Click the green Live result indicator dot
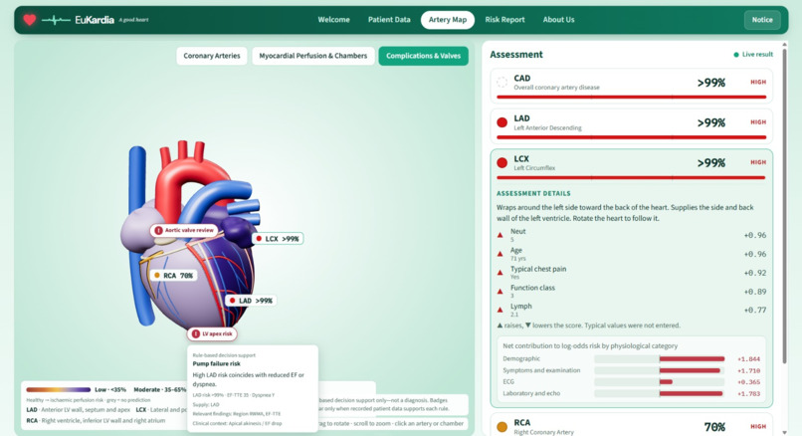The height and width of the screenshot is (436, 802). coord(736,54)
